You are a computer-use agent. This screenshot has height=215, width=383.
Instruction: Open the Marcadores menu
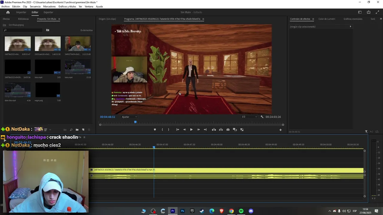[x=49, y=7]
